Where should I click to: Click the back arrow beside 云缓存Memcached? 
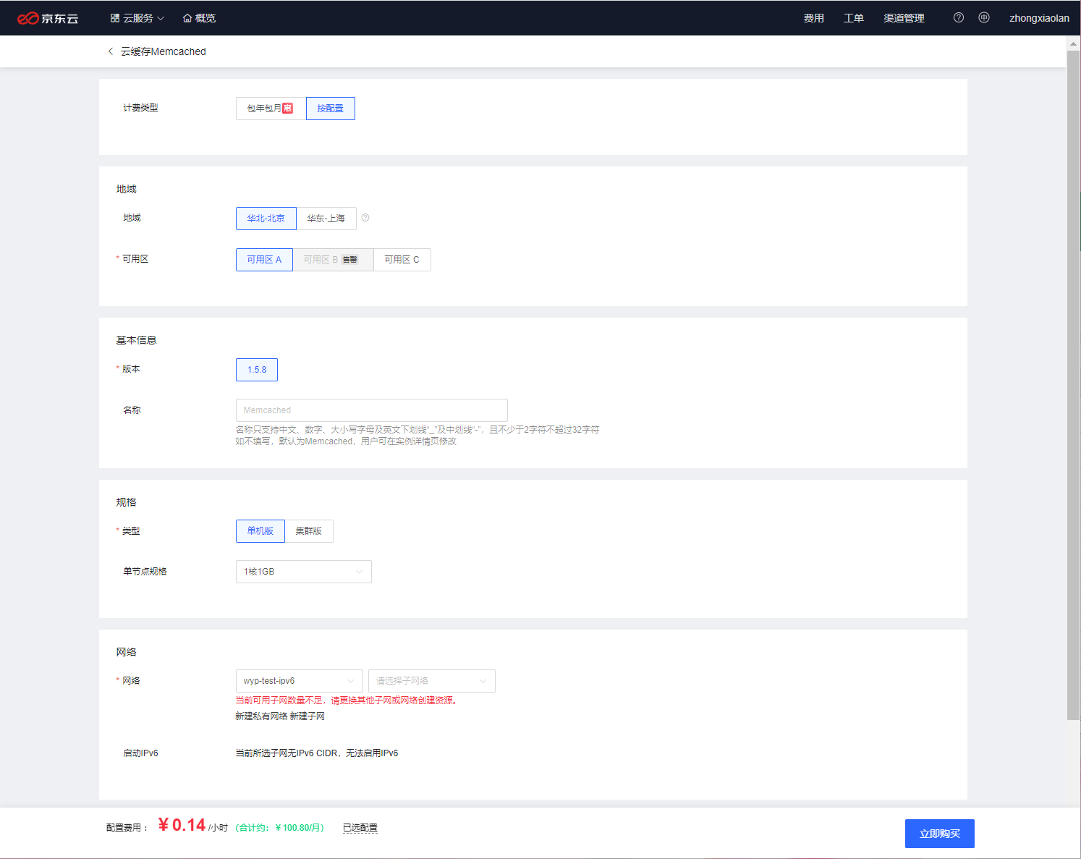[111, 51]
